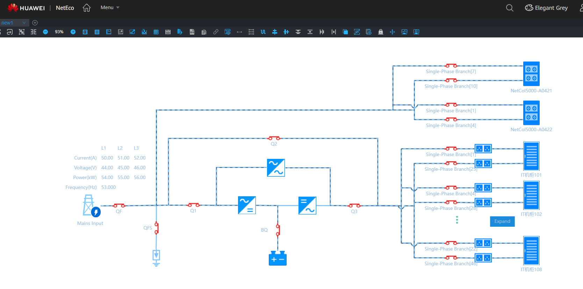
Task: Open the search magnifier in header
Action: click(x=510, y=8)
